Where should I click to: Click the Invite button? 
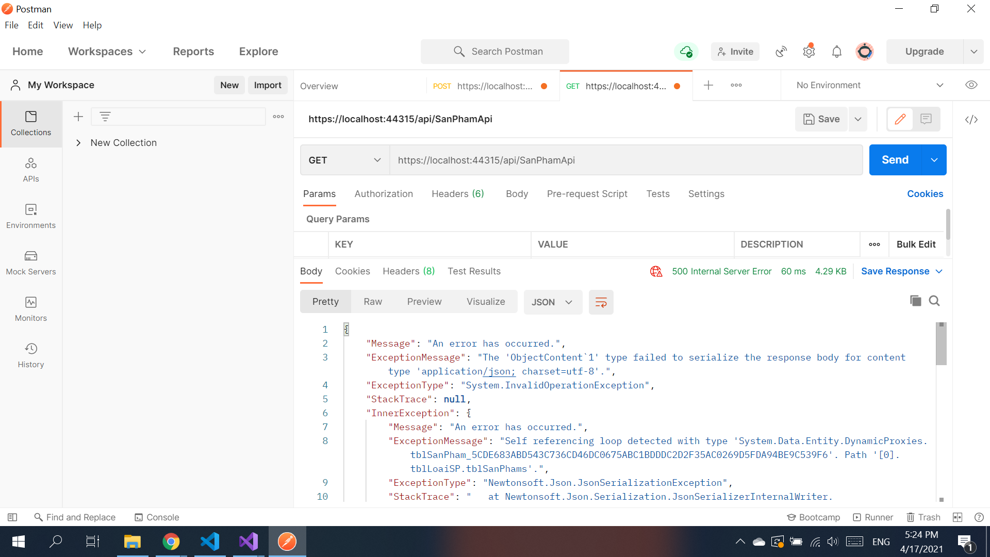click(x=735, y=52)
